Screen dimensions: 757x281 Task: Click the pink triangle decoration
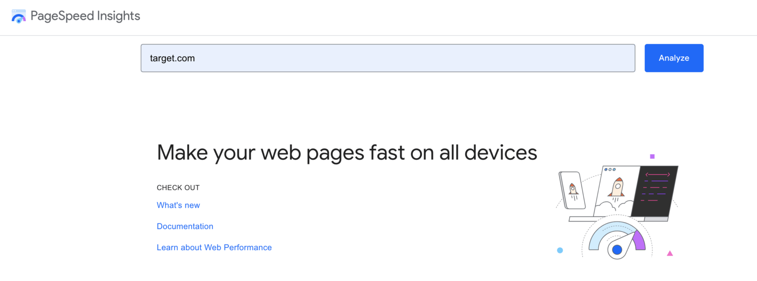click(670, 253)
